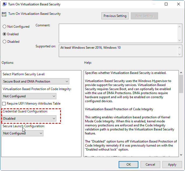
Task: Close the Virtualization Based Security dialog
Action: (x=179, y=4)
